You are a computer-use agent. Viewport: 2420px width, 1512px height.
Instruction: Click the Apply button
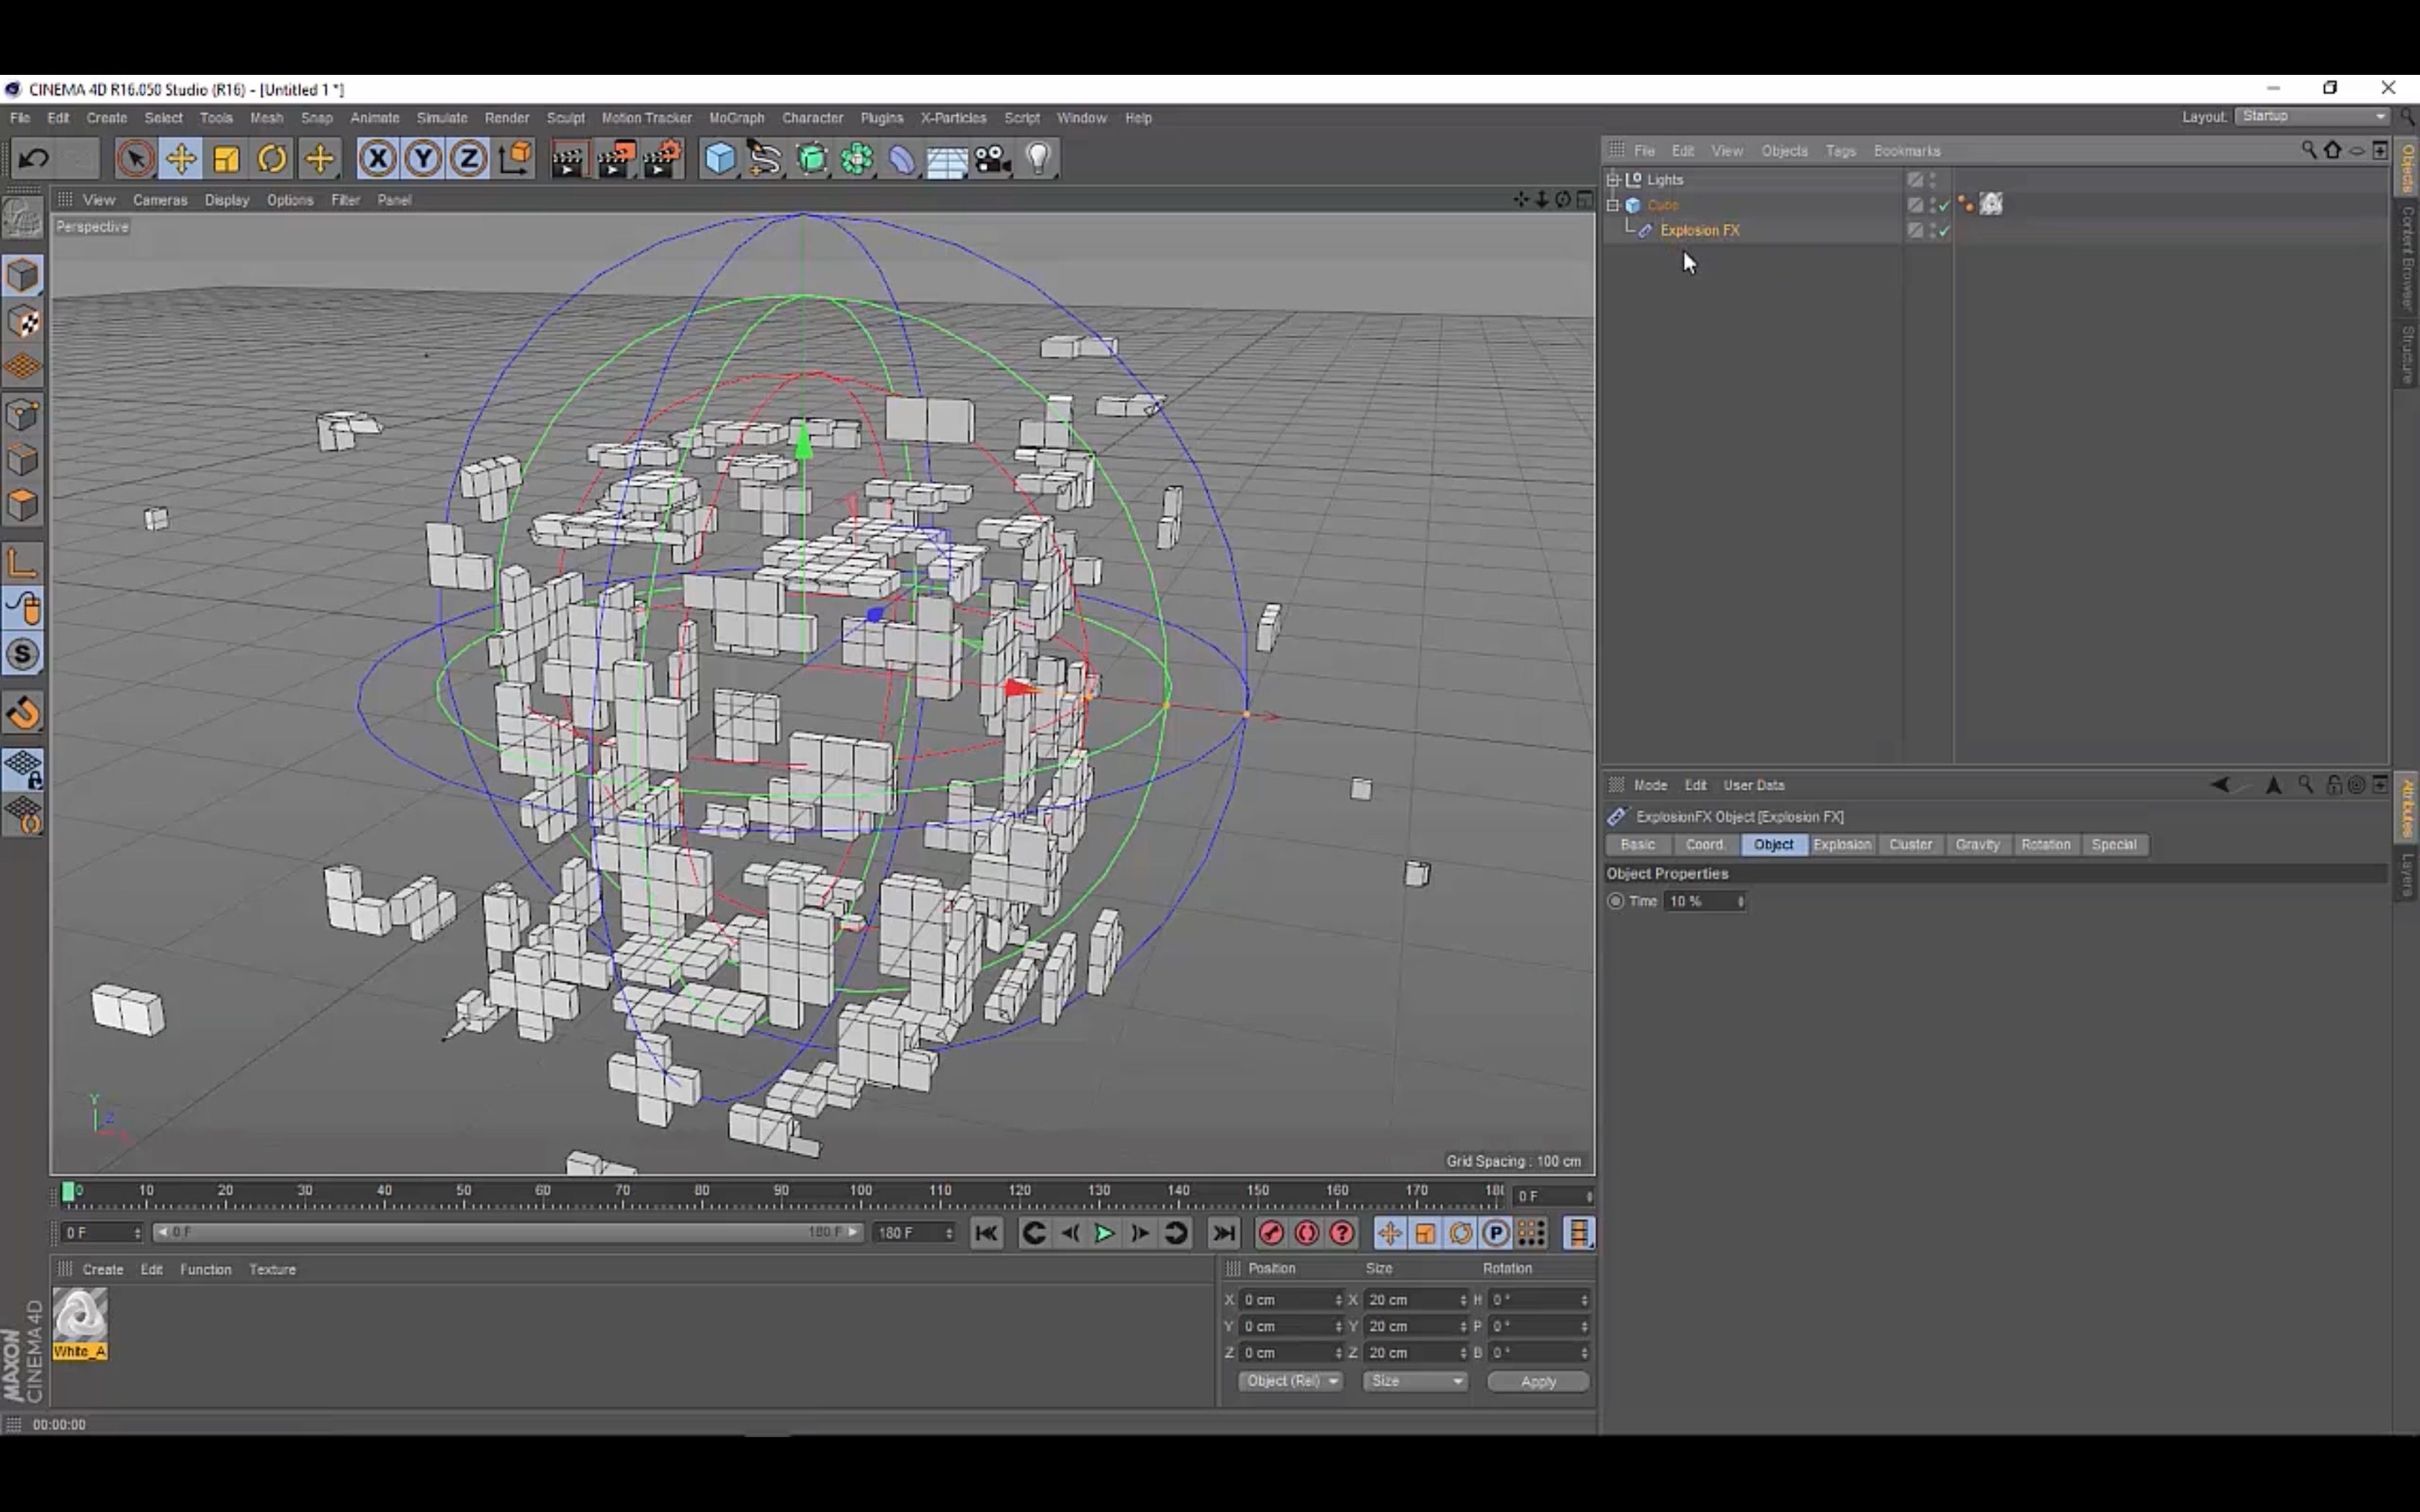[x=1538, y=1382]
